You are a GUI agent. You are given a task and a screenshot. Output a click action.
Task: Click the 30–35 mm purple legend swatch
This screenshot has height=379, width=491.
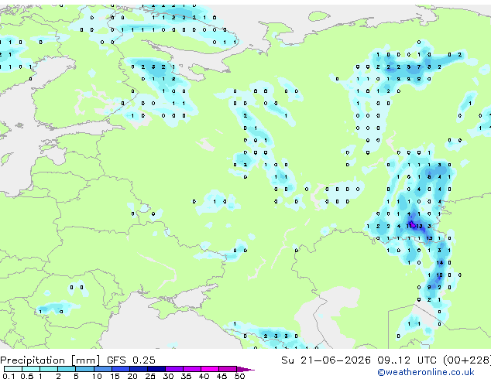tap(174, 369)
